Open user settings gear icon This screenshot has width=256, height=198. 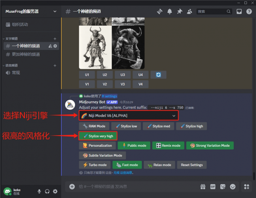pos(55,191)
